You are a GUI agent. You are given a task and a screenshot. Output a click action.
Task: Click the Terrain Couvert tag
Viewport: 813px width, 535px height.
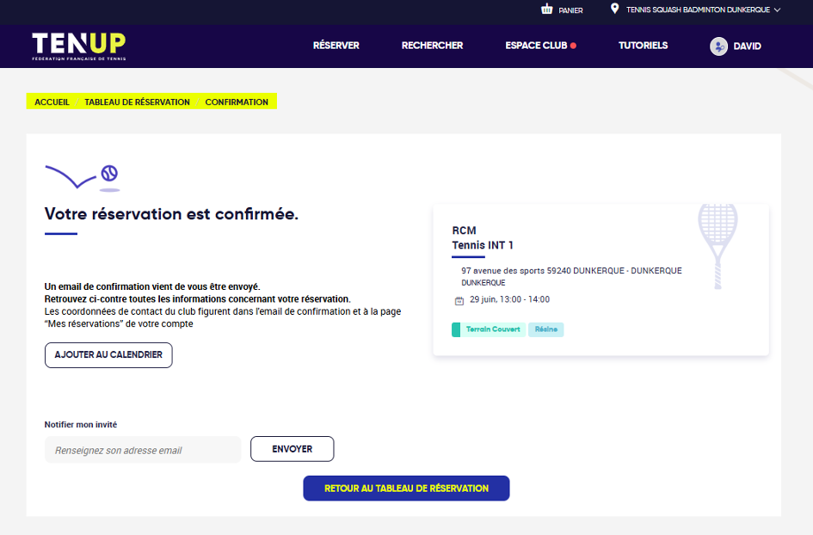tap(492, 329)
